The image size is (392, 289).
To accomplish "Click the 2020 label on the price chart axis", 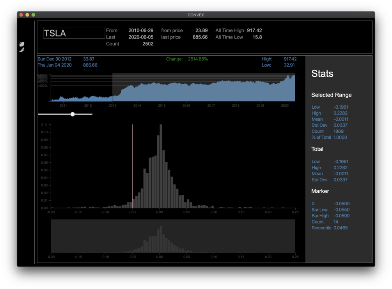I will click(285, 106).
